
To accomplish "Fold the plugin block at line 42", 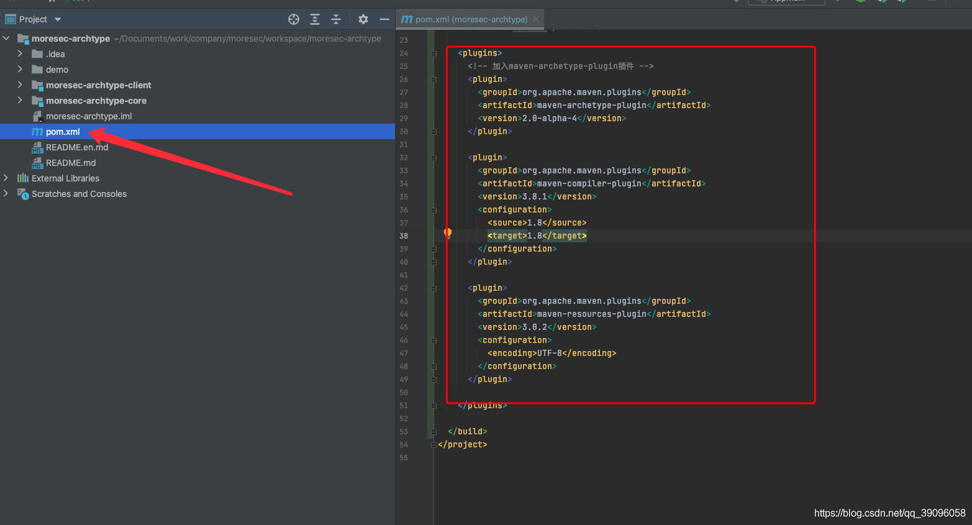I will click(434, 288).
